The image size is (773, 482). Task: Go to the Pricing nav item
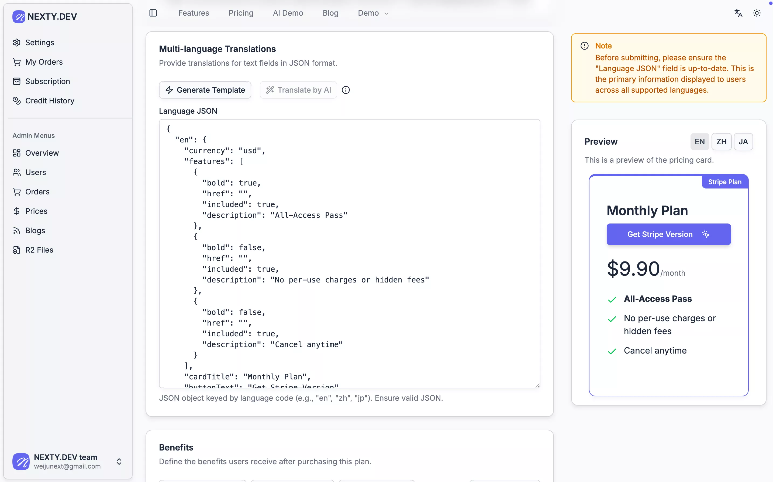(241, 13)
